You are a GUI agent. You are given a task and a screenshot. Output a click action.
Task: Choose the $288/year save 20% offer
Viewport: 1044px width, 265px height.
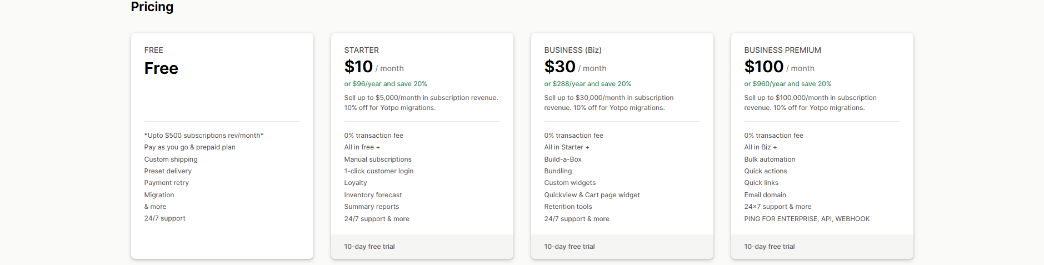[x=587, y=84]
